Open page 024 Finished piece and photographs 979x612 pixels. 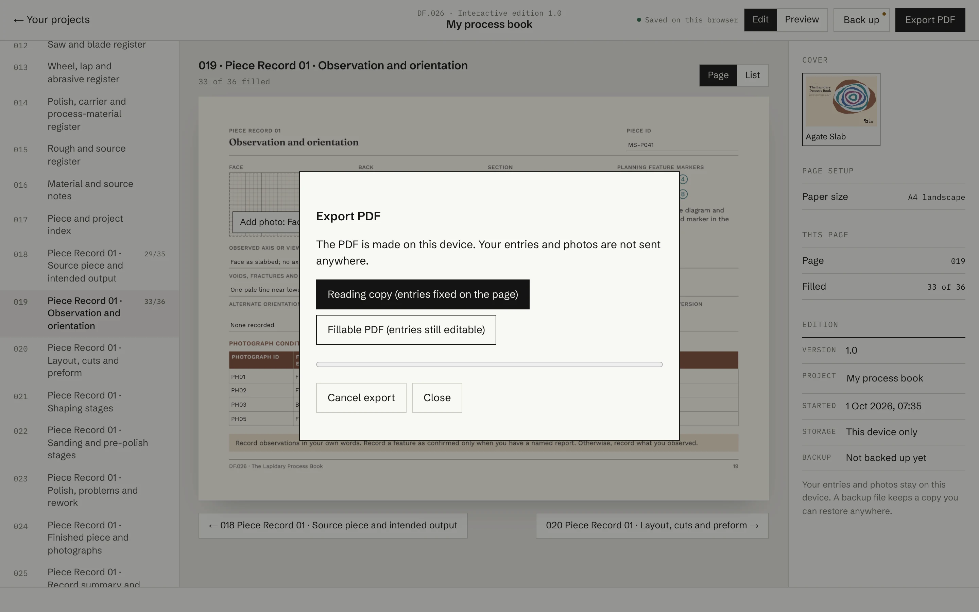[89, 538]
